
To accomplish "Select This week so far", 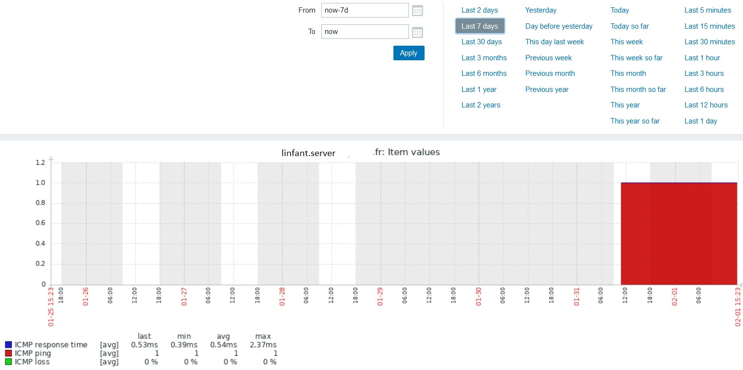I will [636, 58].
